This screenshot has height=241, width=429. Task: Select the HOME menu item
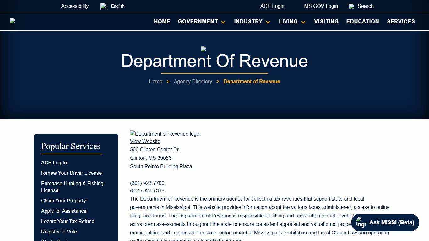[x=162, y=22]
